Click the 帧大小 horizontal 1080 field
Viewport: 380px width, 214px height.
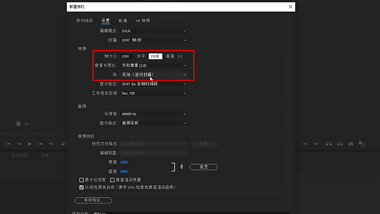126,56
